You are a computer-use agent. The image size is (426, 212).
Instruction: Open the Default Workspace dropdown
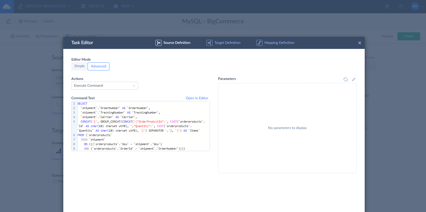(x=44, y=6)
